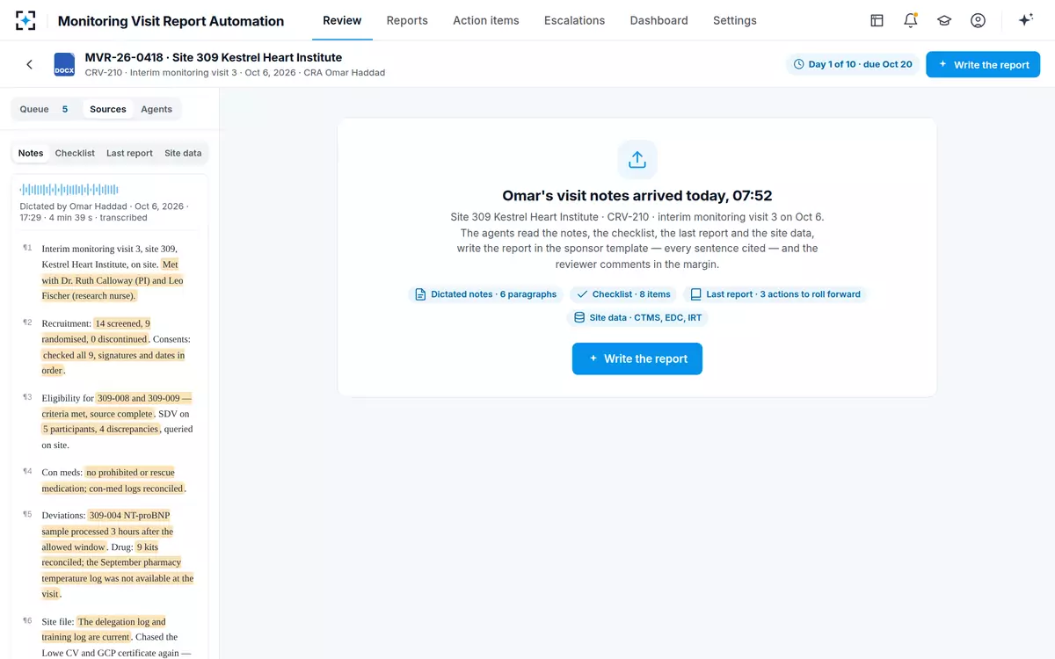Image resolution: width=1055 pixels, height=659 pixels.
Task: Click paragraph marker ¶6
Action: pos(27,621)
